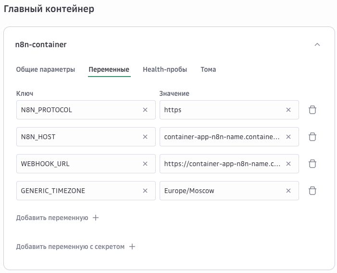Delete the N8N_PROTOCOL variable row
Screen dimensions: 337x273
click(x=312, y=110)
